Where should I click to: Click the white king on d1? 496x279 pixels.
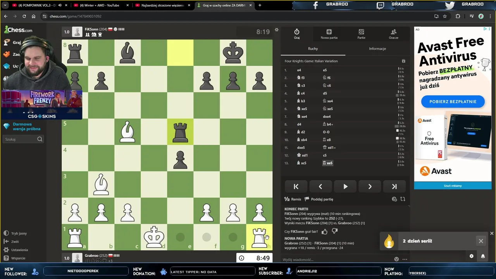coord(154,237)
